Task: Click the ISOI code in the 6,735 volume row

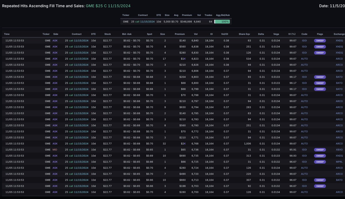Action: 304,156
